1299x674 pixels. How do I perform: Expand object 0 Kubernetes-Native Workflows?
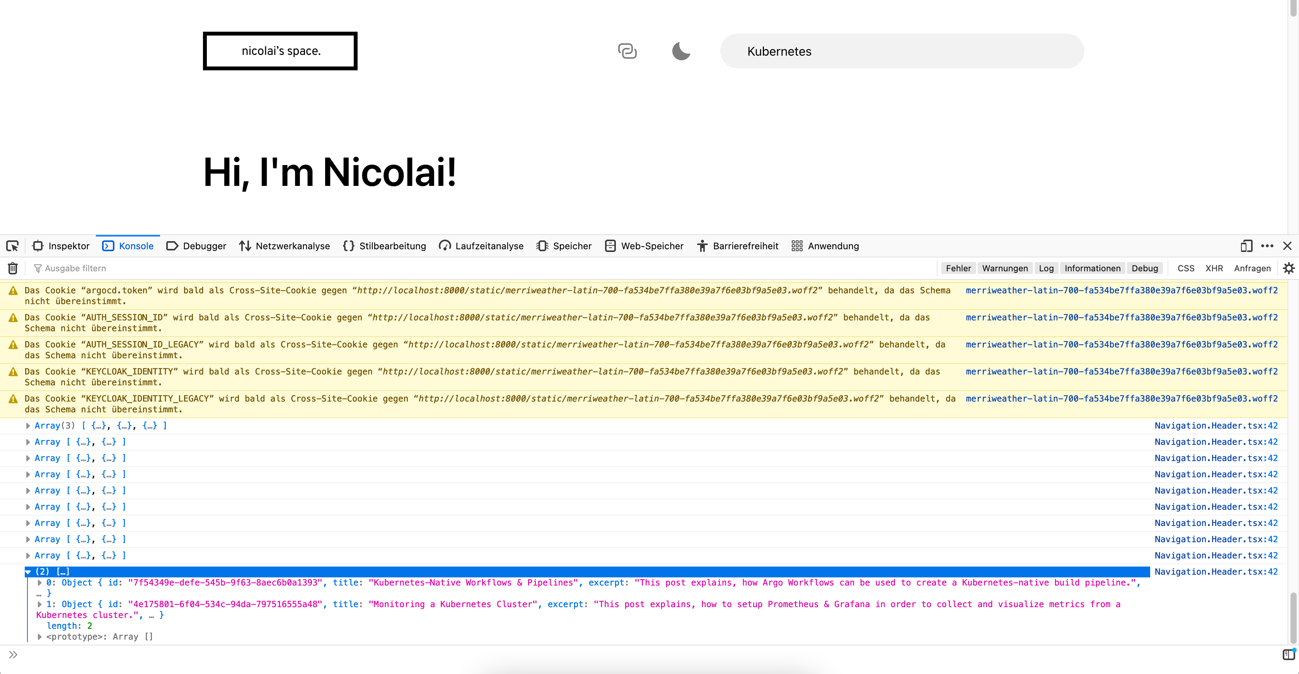click(40, 583)
